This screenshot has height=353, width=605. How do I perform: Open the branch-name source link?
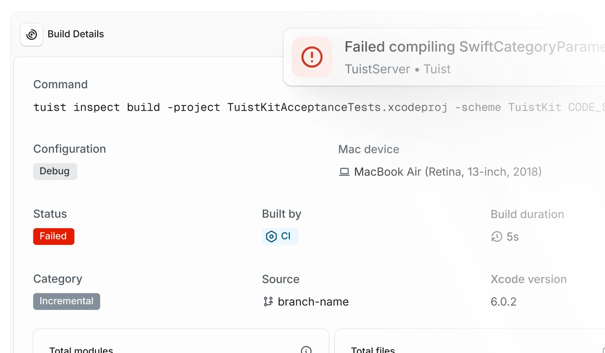(x=313, y=302)
